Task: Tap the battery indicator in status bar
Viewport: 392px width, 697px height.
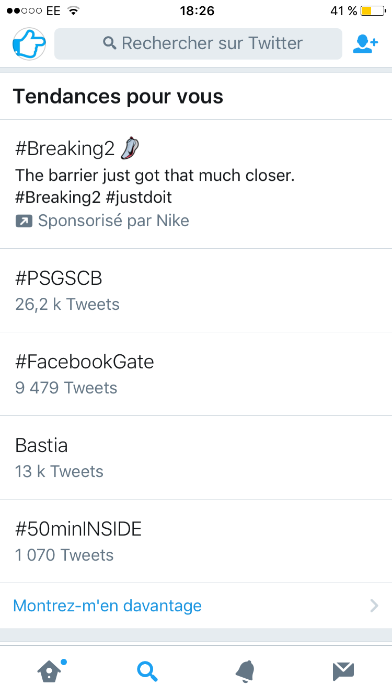Action: [x=372, y=11]
